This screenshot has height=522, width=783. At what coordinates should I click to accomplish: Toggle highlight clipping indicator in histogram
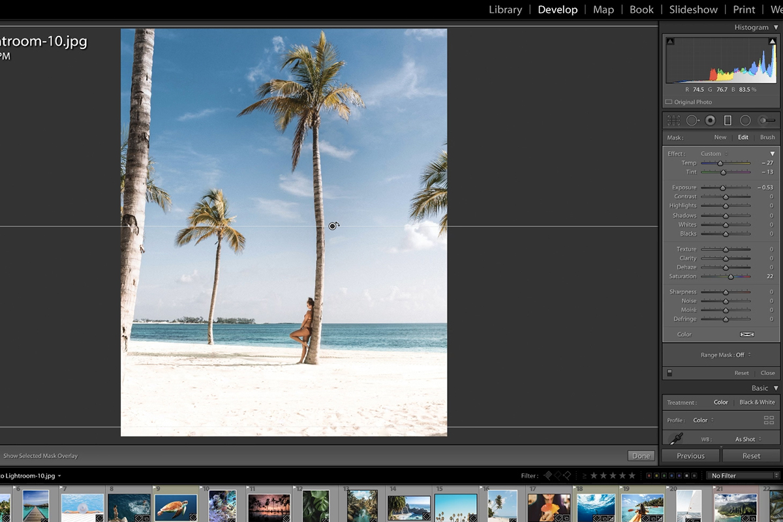click(x=773, y=42)
